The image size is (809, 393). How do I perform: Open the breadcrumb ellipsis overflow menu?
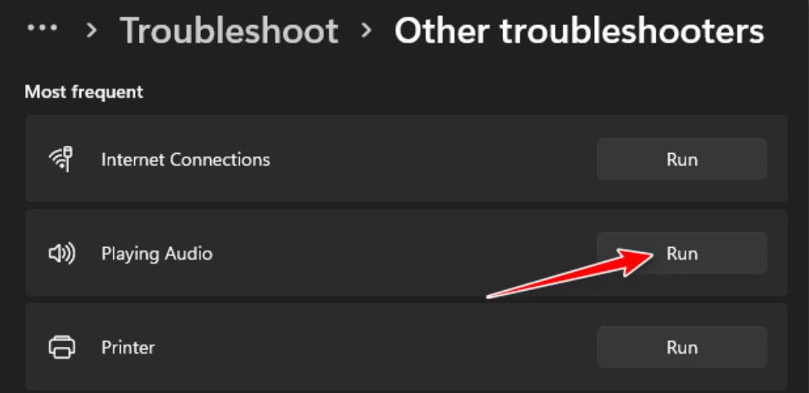tap(42, 28)
